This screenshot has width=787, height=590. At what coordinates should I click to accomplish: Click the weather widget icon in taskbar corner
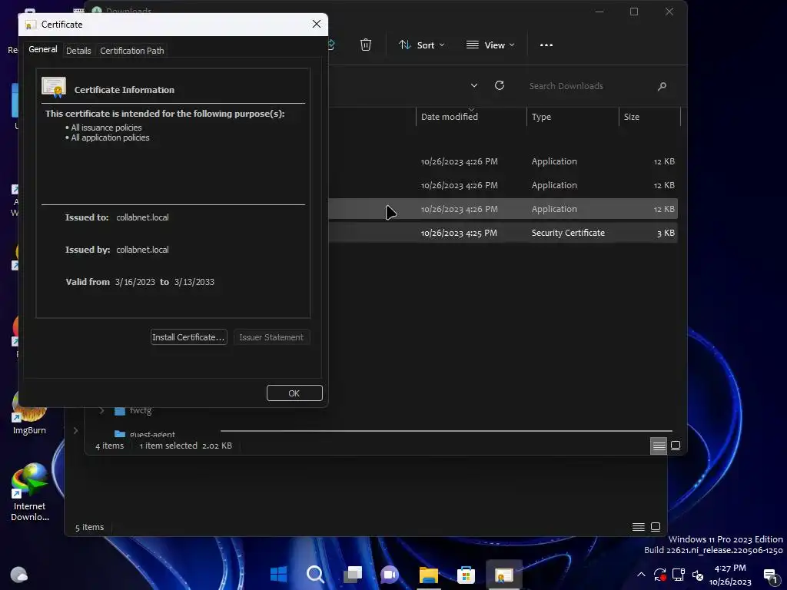click(x=19, y=574)
